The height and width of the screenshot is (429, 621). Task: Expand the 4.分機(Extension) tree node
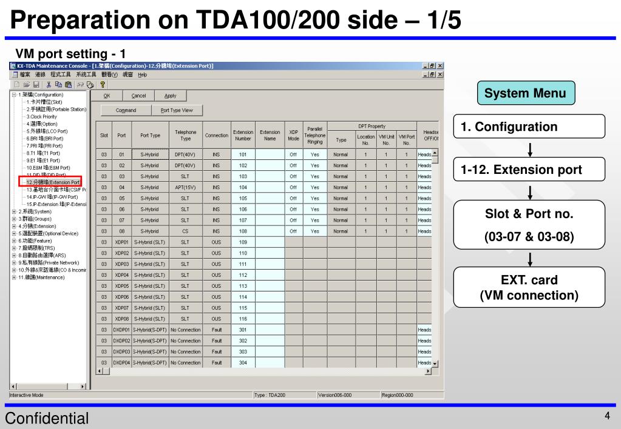(x=14, y=226)
